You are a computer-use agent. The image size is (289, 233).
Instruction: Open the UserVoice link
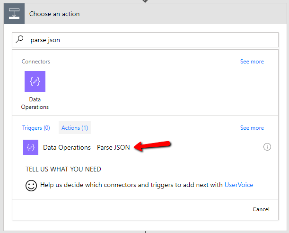pos(239,185)
